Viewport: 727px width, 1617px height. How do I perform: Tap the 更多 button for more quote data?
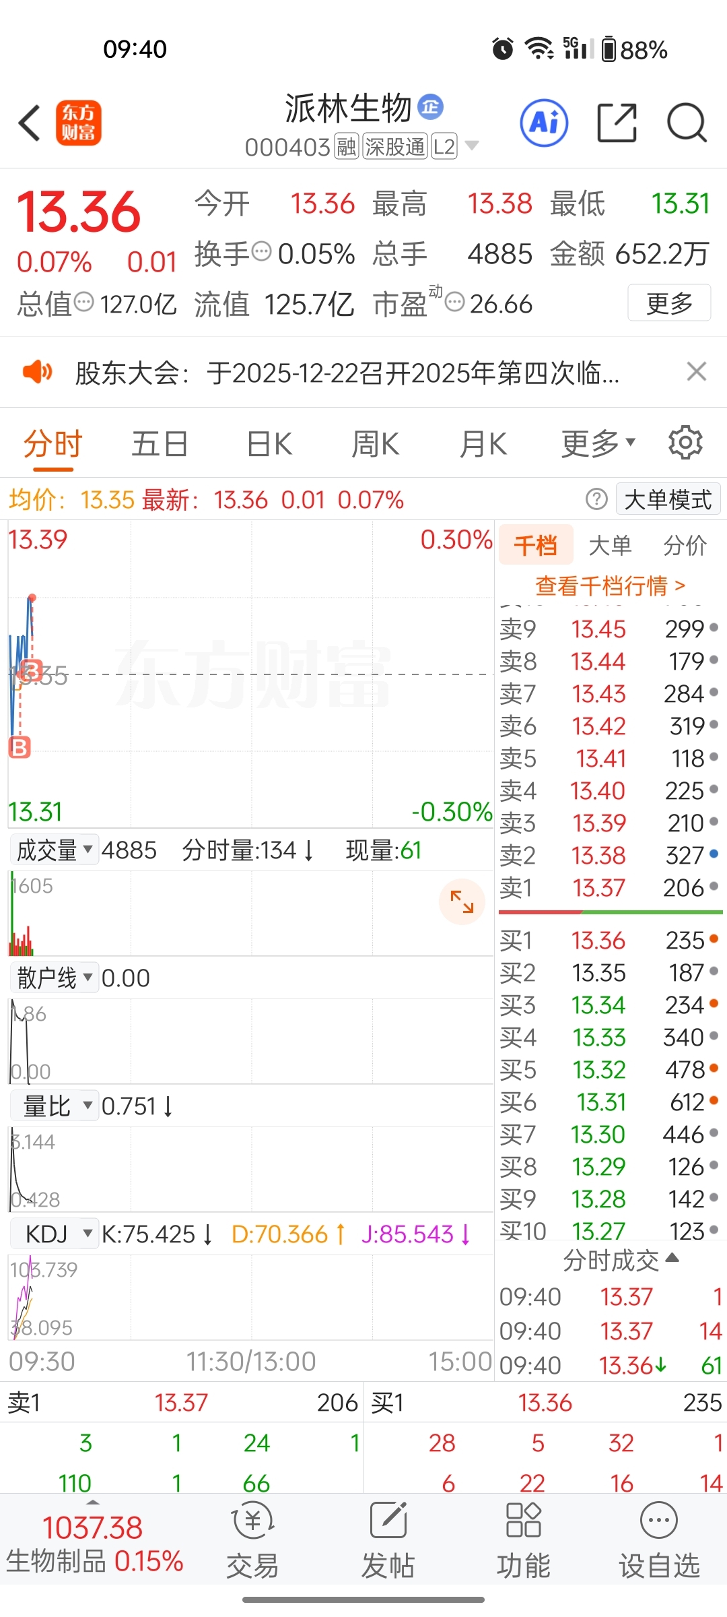(x=669, y=303)
